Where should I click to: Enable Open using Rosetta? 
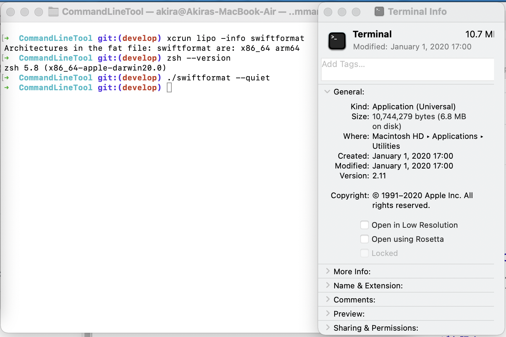[x=365, y=239]
